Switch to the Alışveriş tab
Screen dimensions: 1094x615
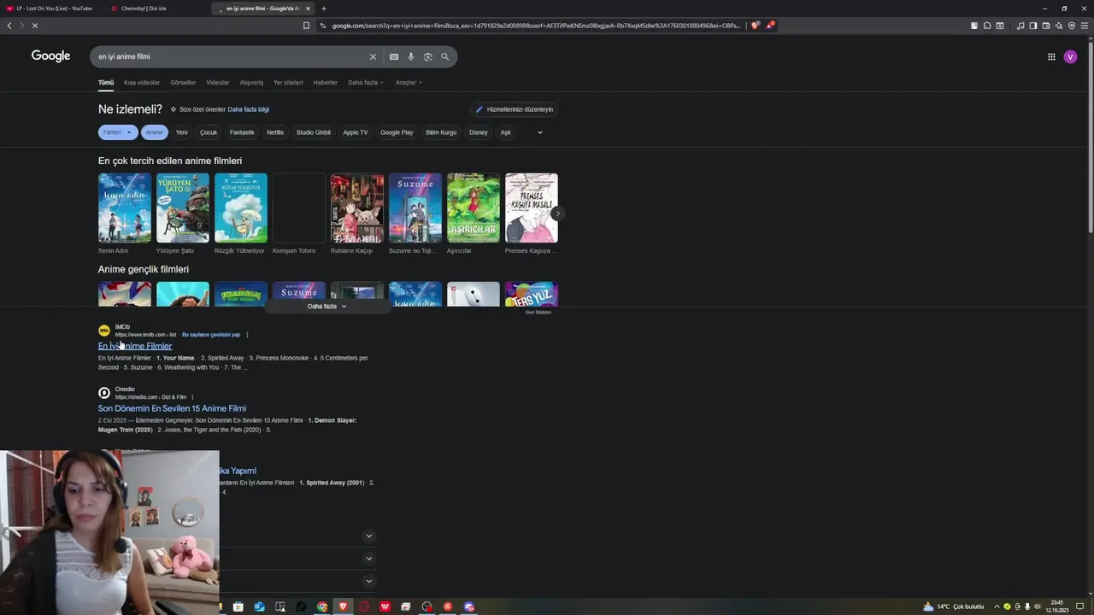pos(251,83)
